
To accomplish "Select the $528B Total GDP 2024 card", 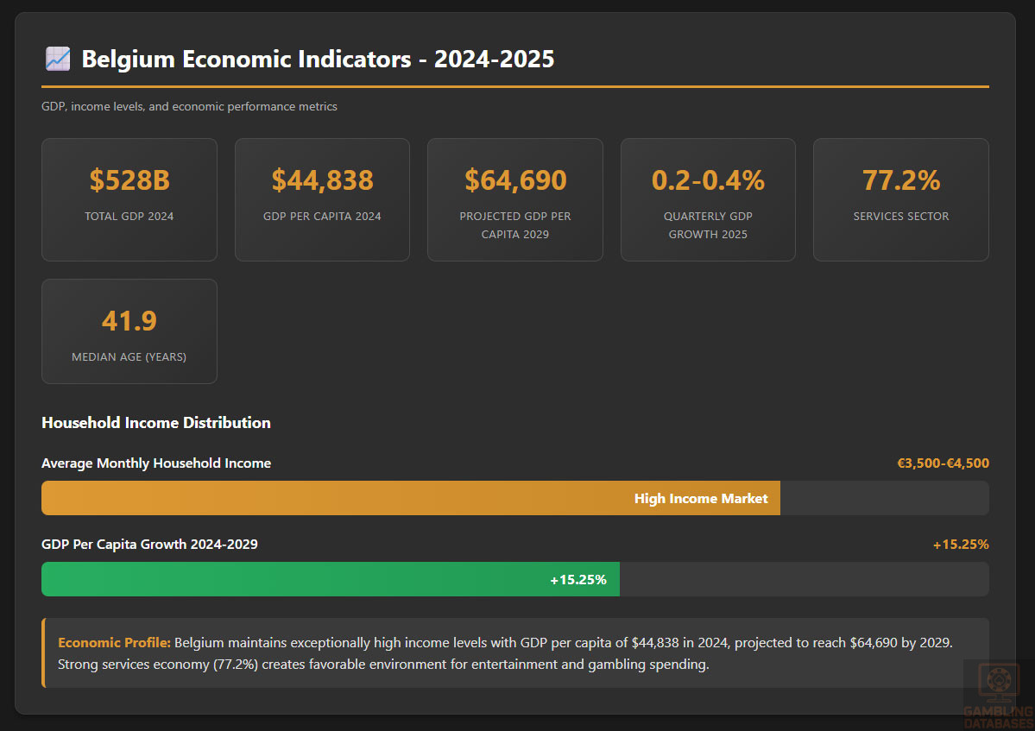I will [x=129, y=199].
